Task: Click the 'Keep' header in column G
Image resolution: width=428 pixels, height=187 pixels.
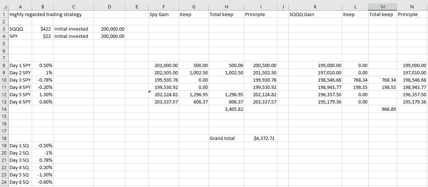Action: (194, 15)
